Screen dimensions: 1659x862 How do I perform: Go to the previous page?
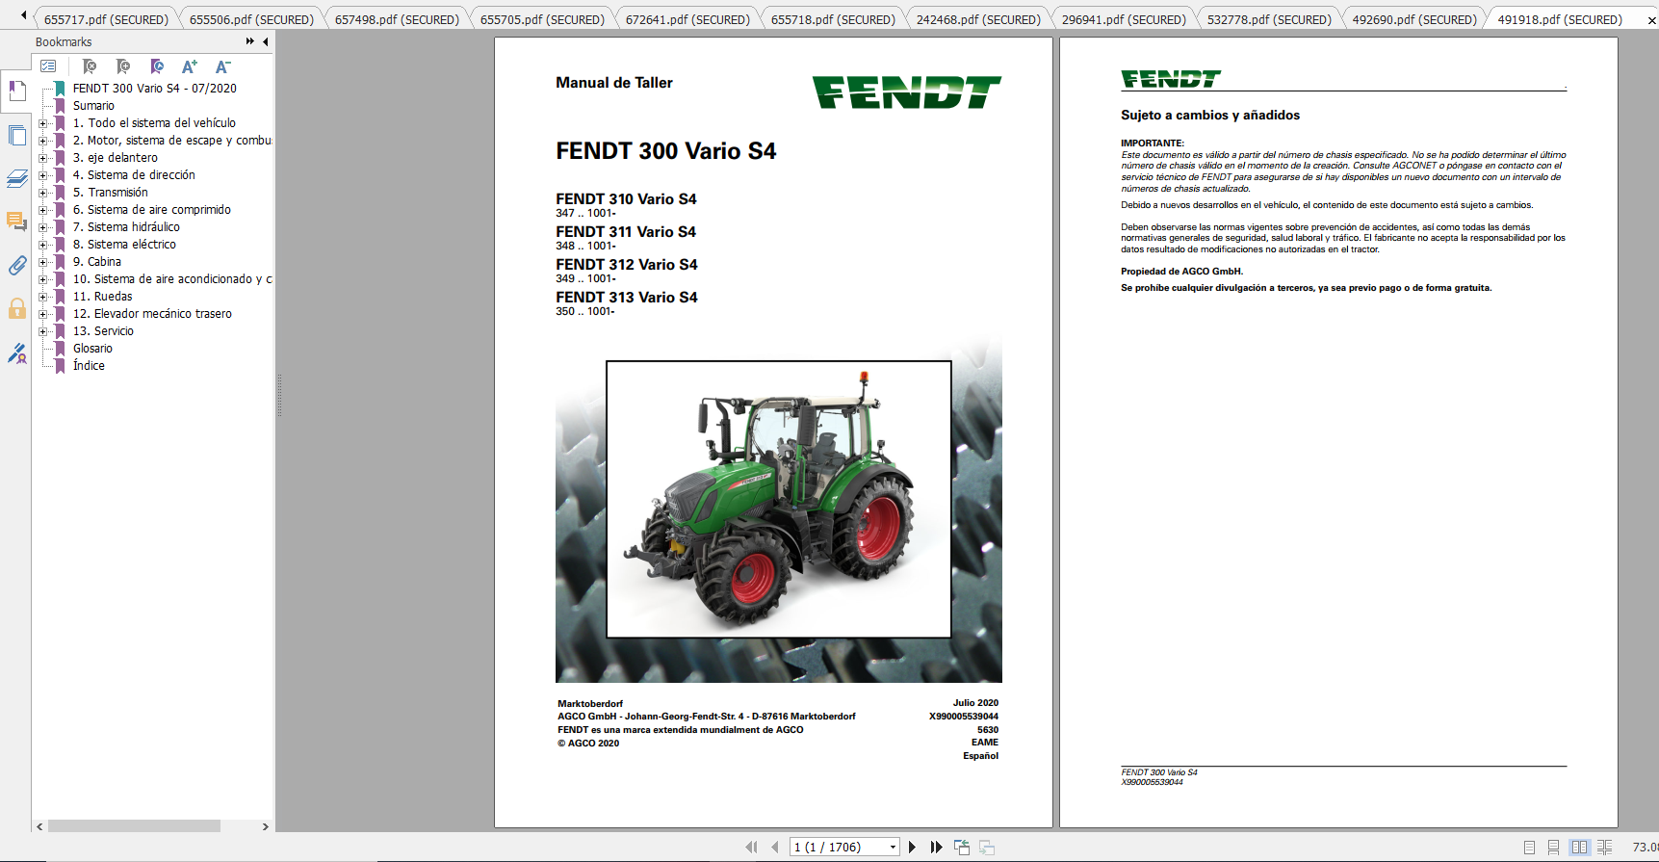(775, 848)
